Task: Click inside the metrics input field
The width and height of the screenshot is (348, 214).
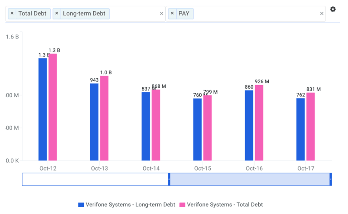Action: (x=136, y=14)
